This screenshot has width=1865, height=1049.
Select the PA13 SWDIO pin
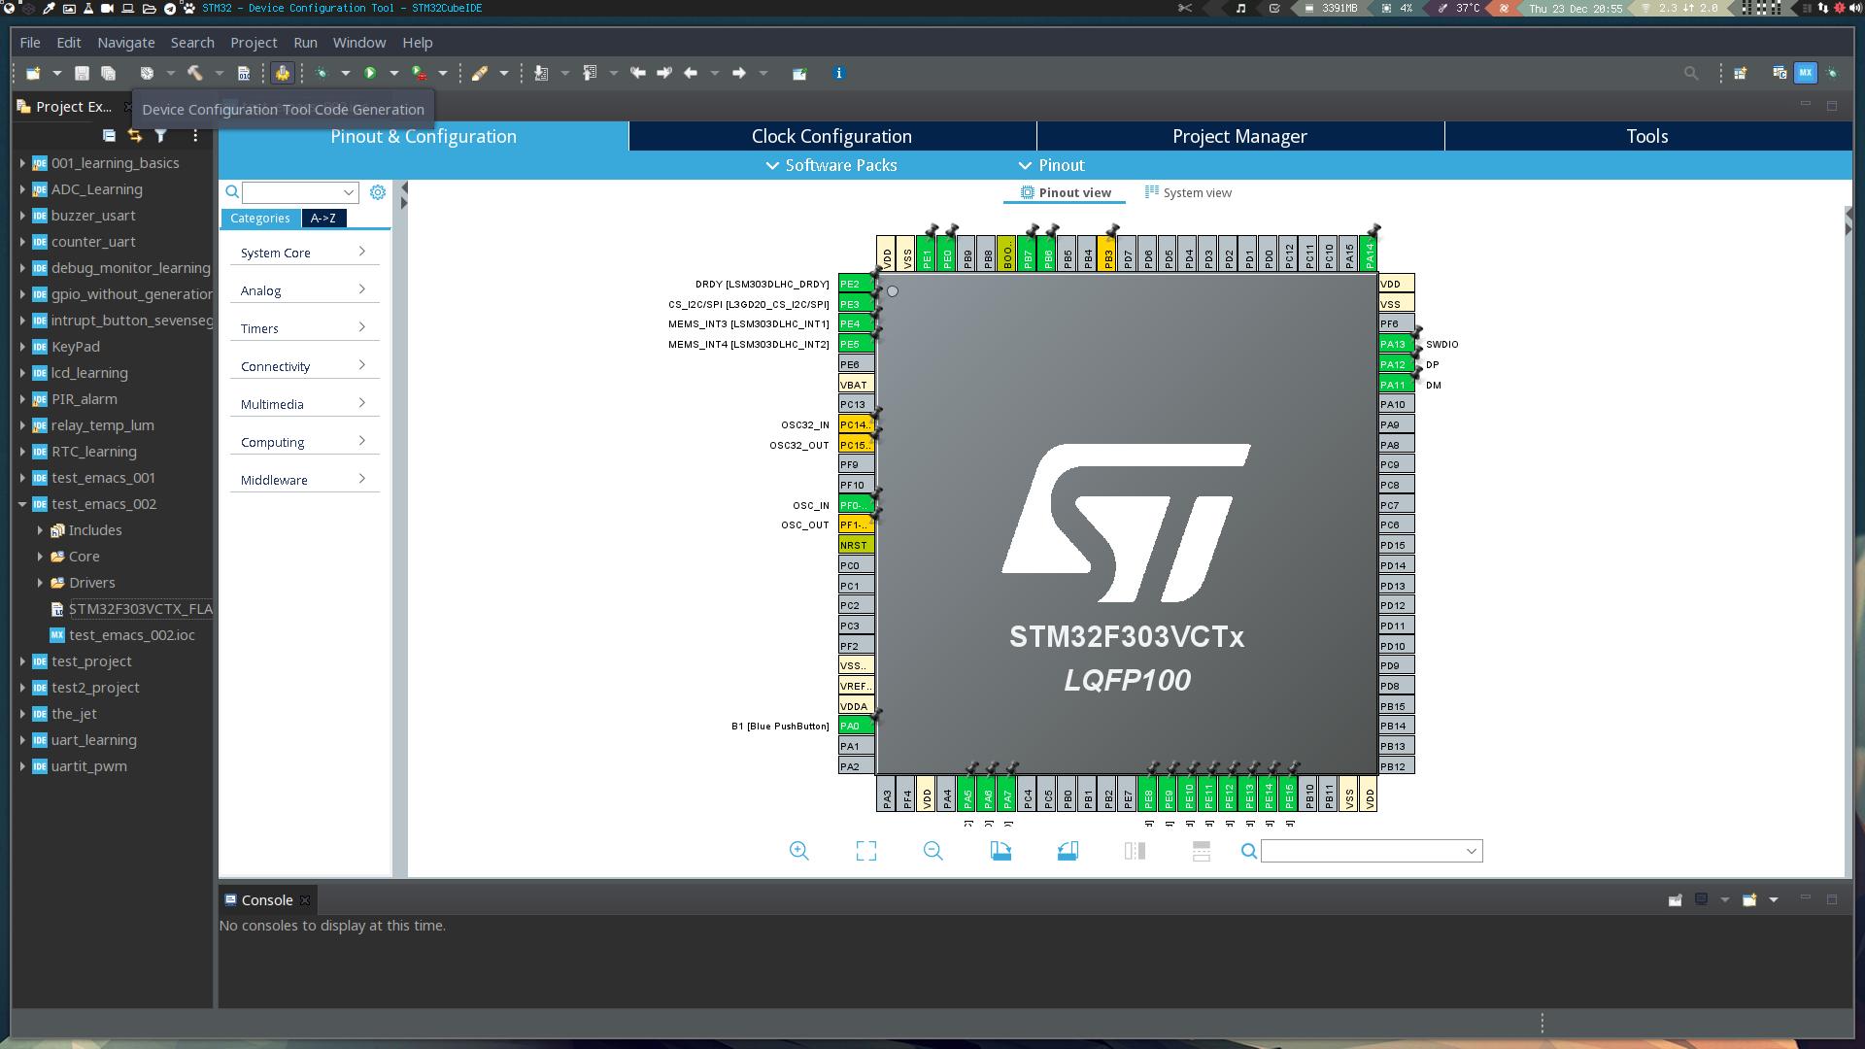click(x=1397, y=344)
